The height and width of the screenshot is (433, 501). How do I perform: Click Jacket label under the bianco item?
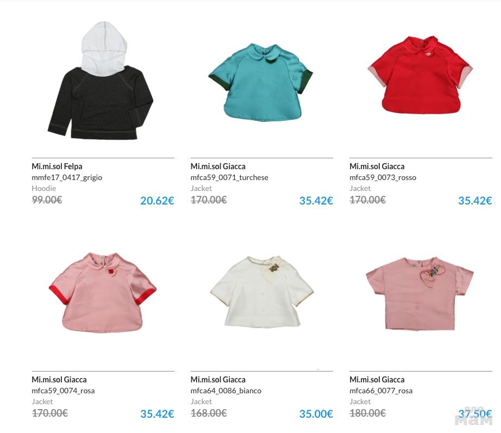coord(201,401)
